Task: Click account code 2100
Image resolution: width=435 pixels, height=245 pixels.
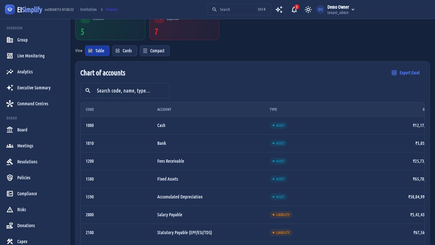Action: 90,233
